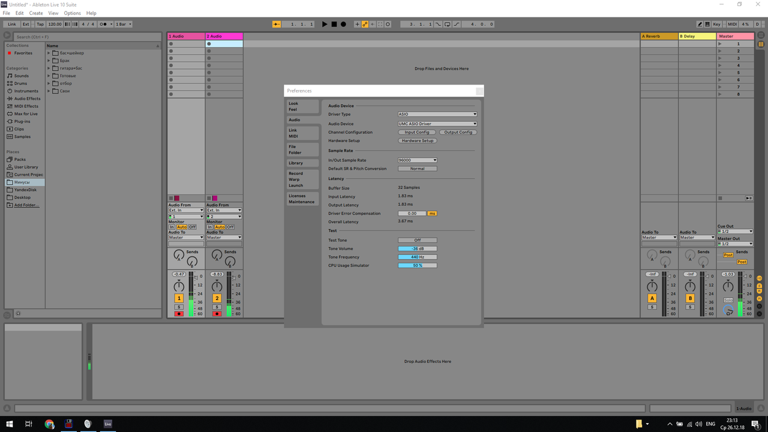Expand the Готовые folder
The width and height of the screenshot is (768, 432).
point(49,76)
